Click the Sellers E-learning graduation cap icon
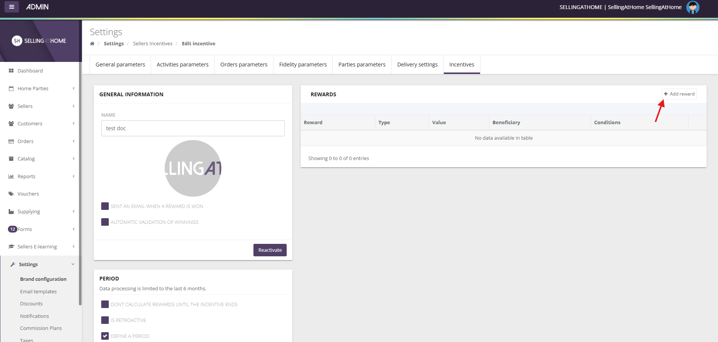This screenshot has width=718, height=342. (11, 246)
